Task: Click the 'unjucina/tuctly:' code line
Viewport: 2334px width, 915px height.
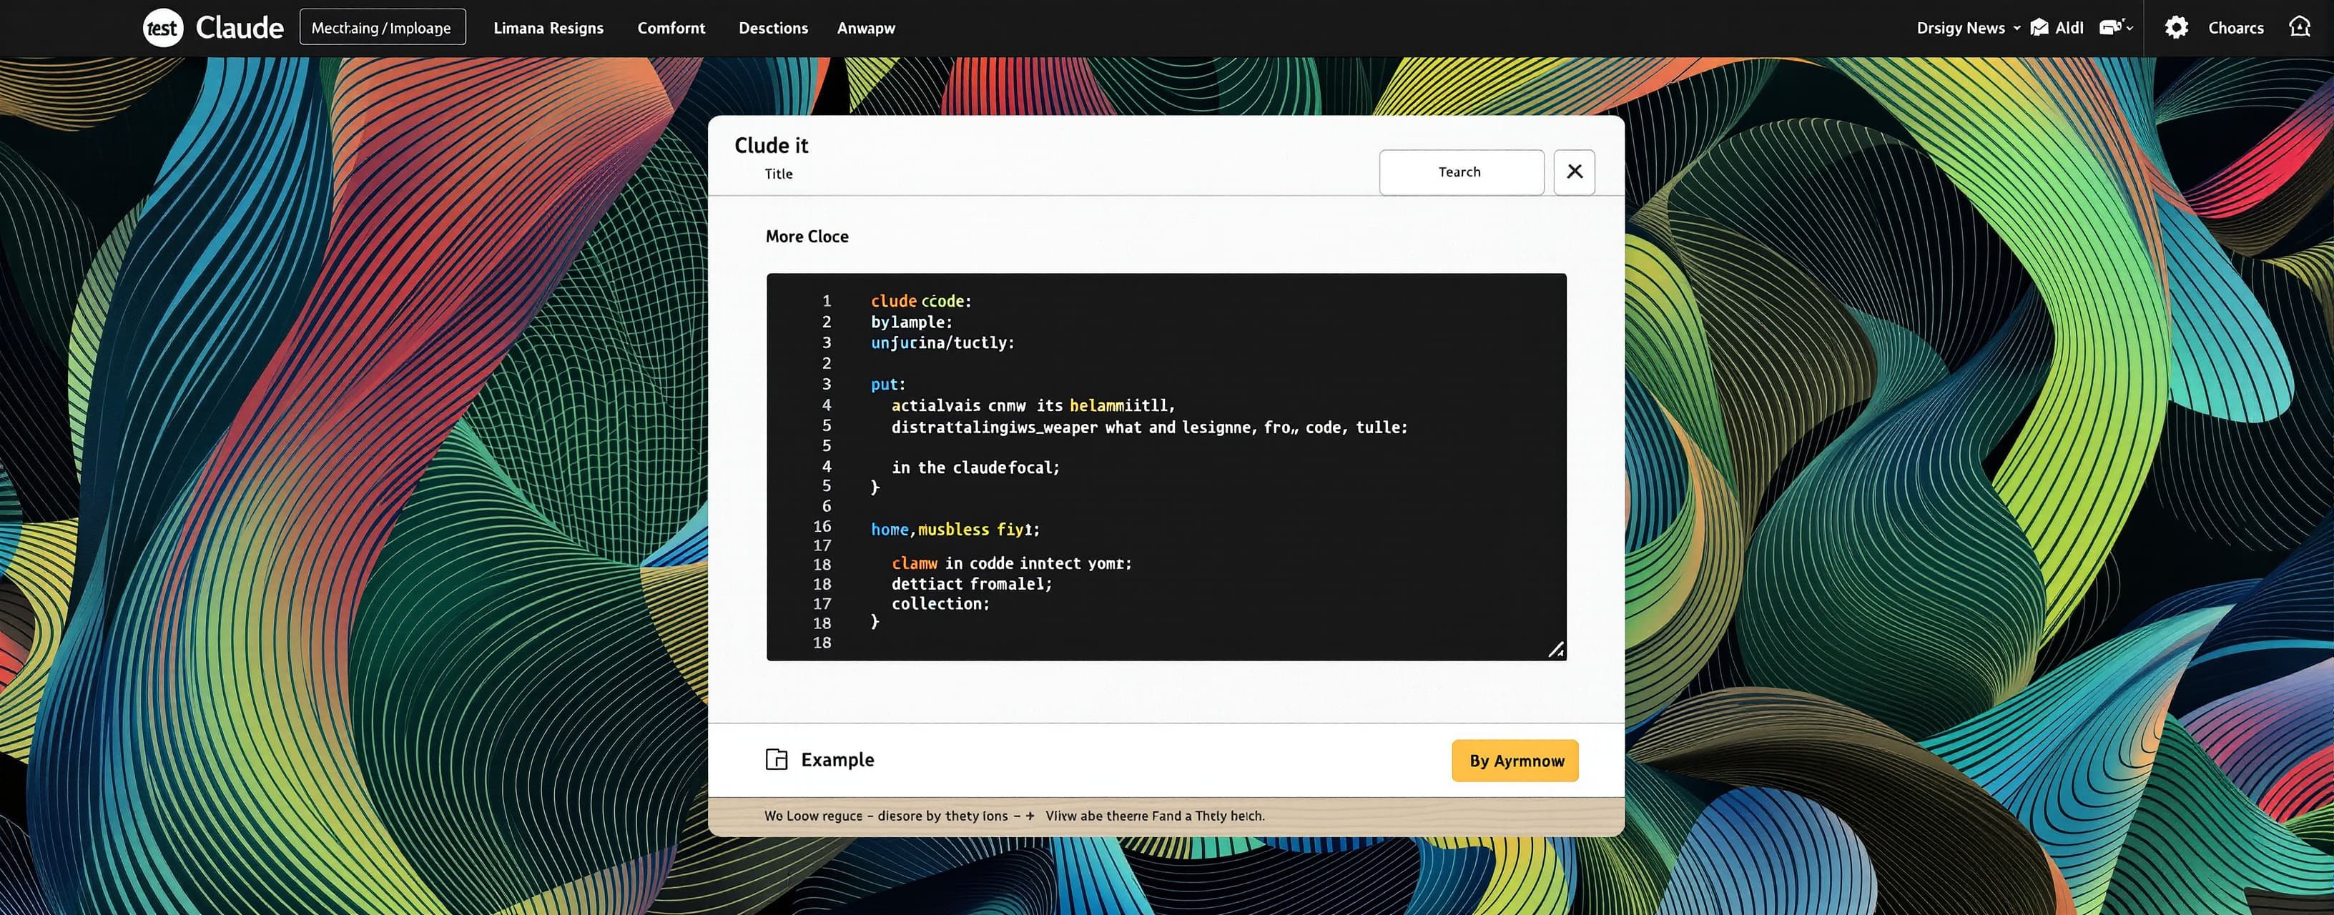Action: (x=943, y=342)
